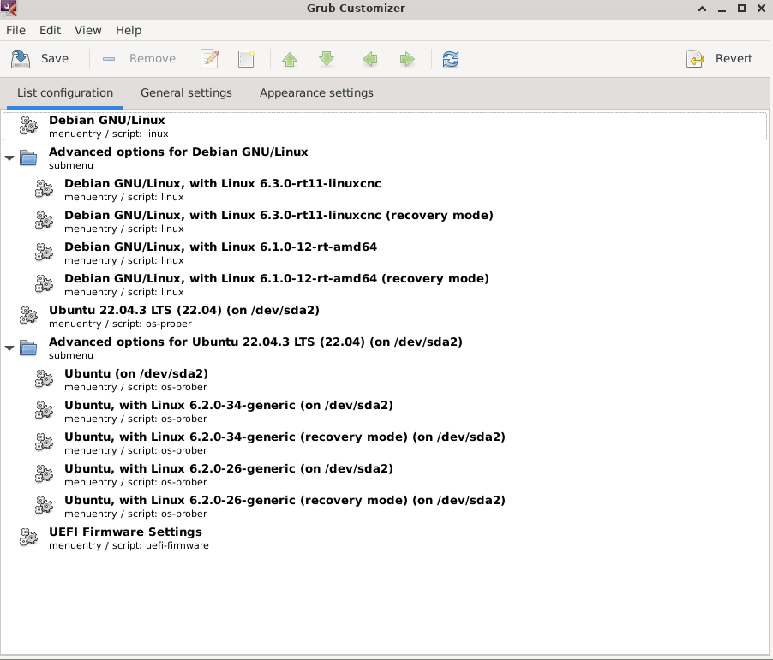This screenshot has width=773, height=660.
Task: Click the Save icon in the toolbar
Action: tap(21, 58)
